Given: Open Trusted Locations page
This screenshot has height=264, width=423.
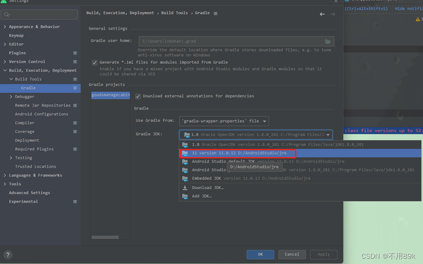Looking at the screenshot, I should tap(35, 166).
